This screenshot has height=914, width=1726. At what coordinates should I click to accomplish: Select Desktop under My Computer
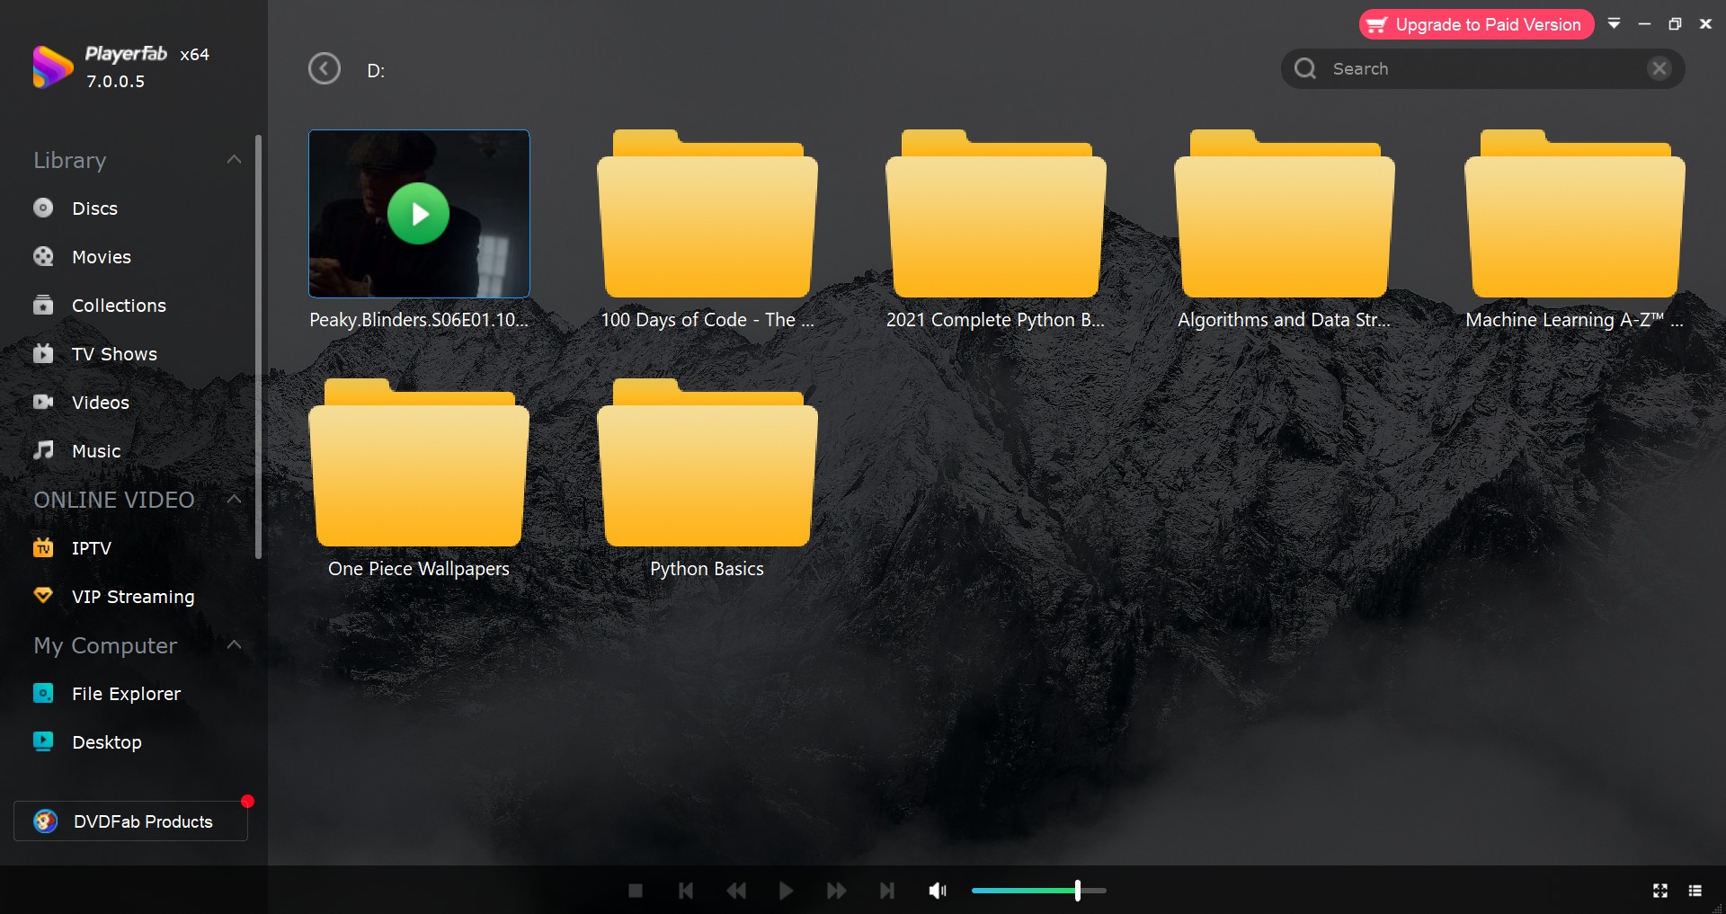click(107, 742)
